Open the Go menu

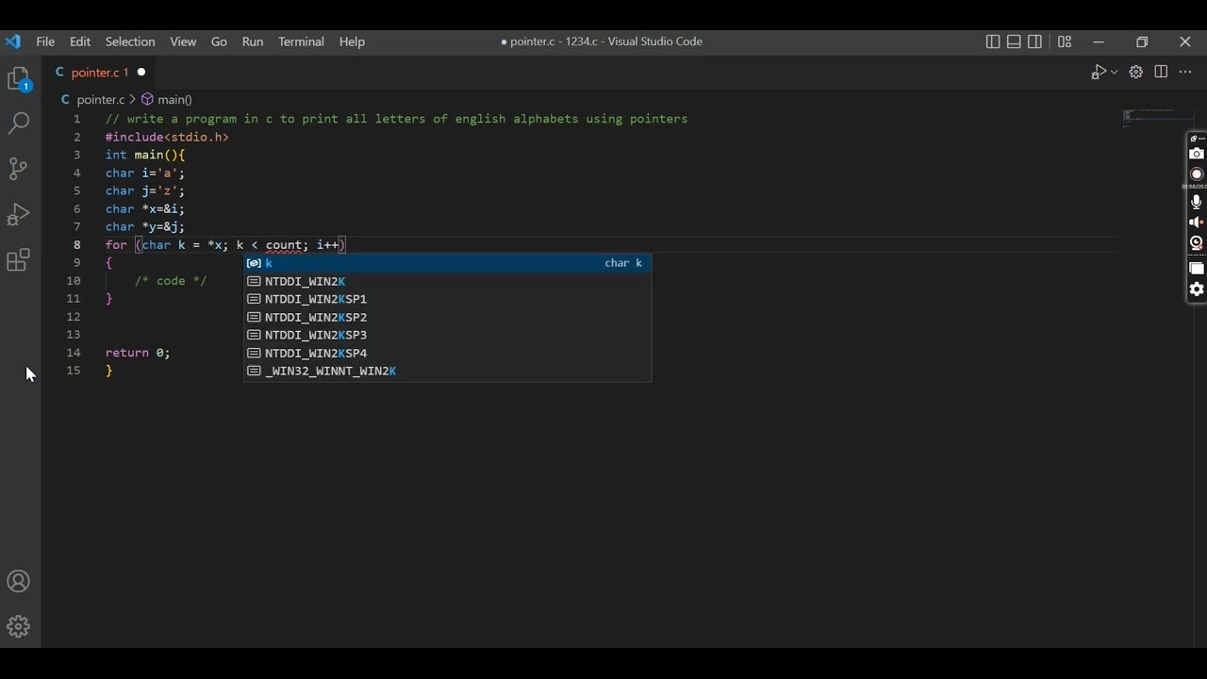[219, 41]
